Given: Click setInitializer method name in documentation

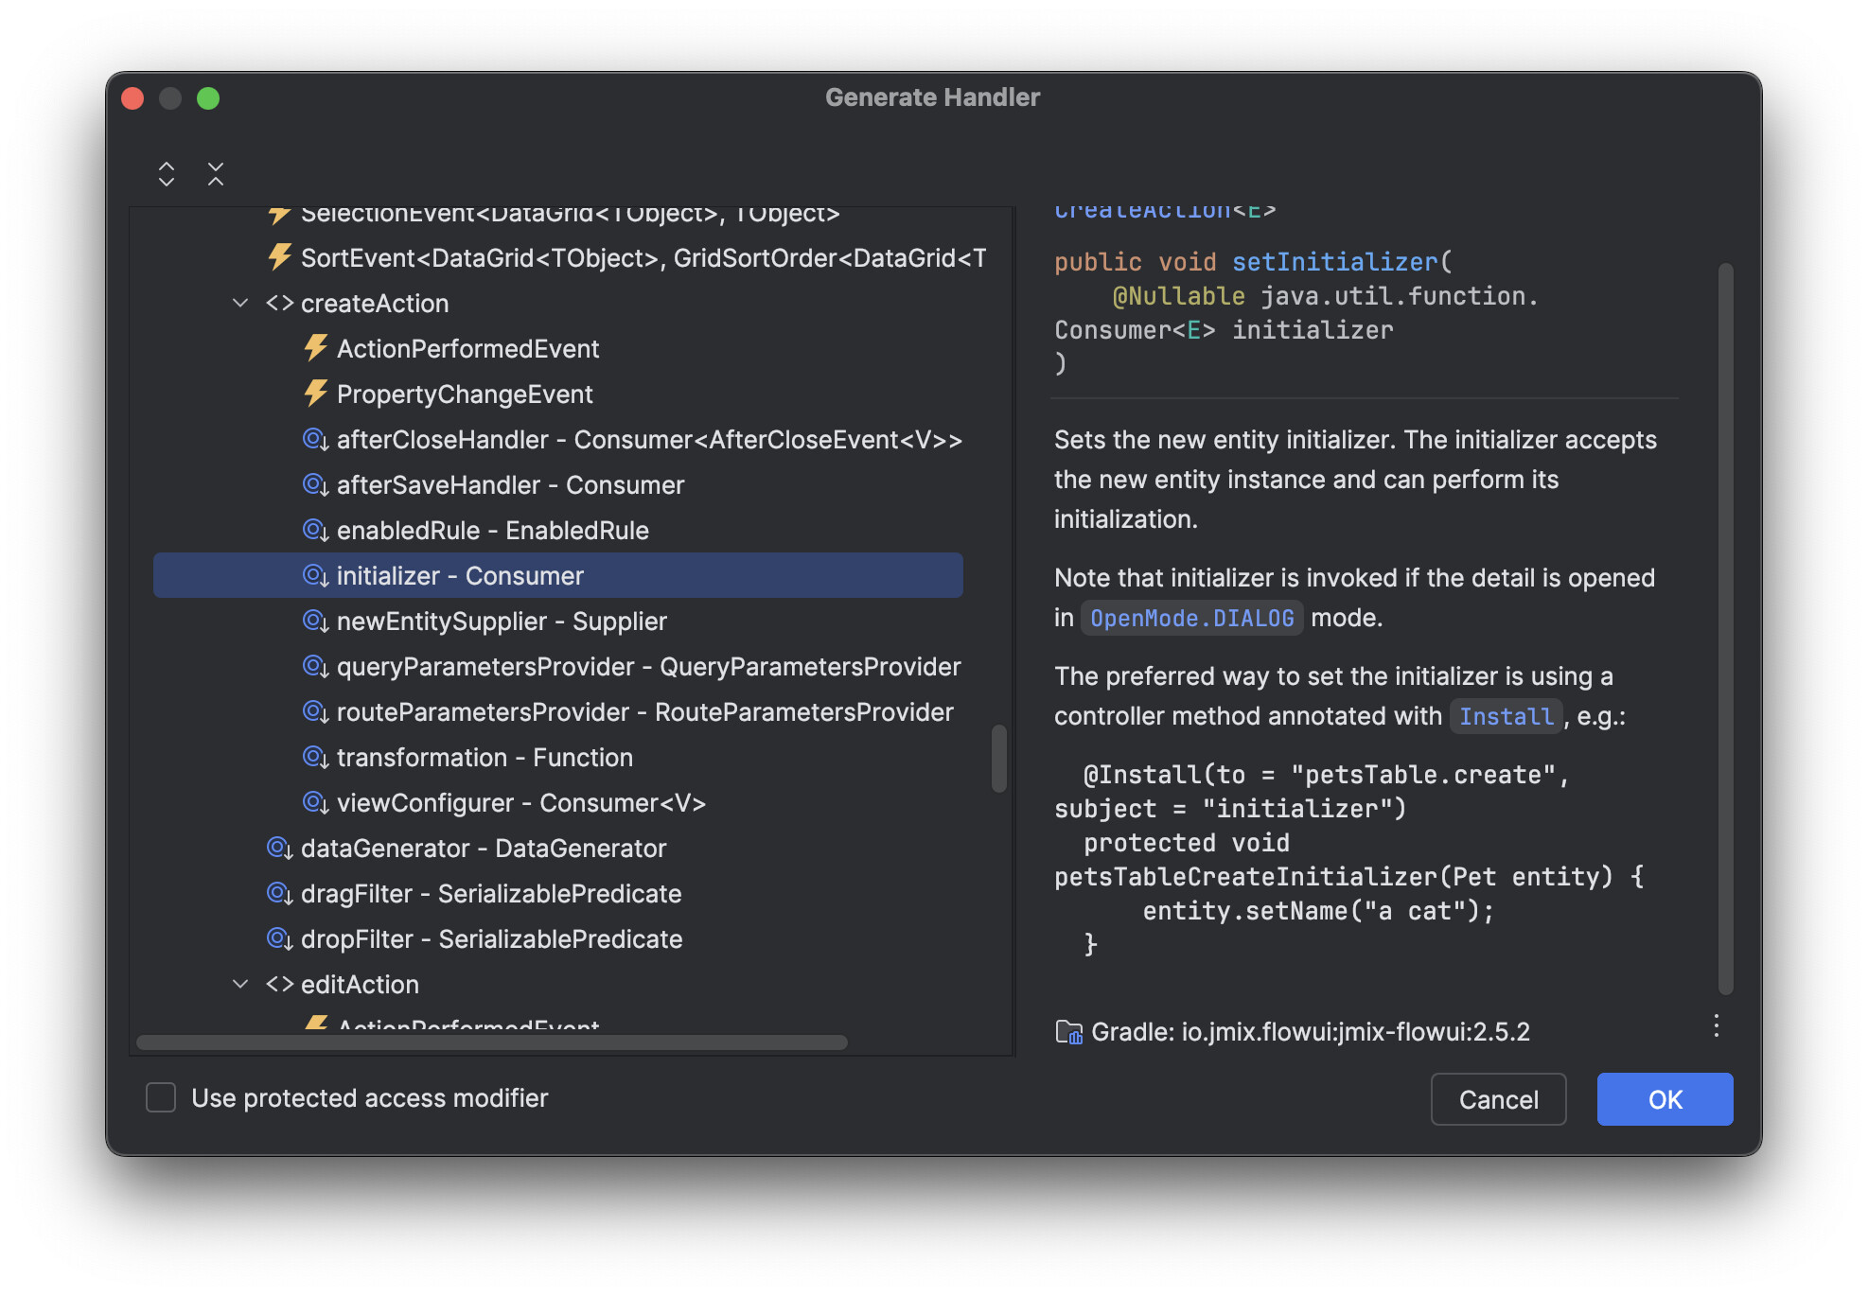Looking at the screenshot, I should pos(1334,262).
